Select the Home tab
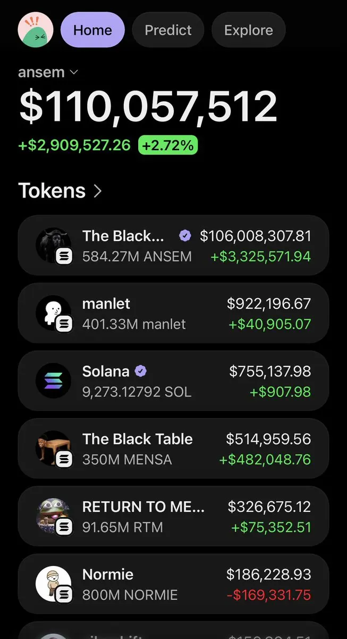The height and width of the screenshot is (639, 347). [x=92, y=30]
